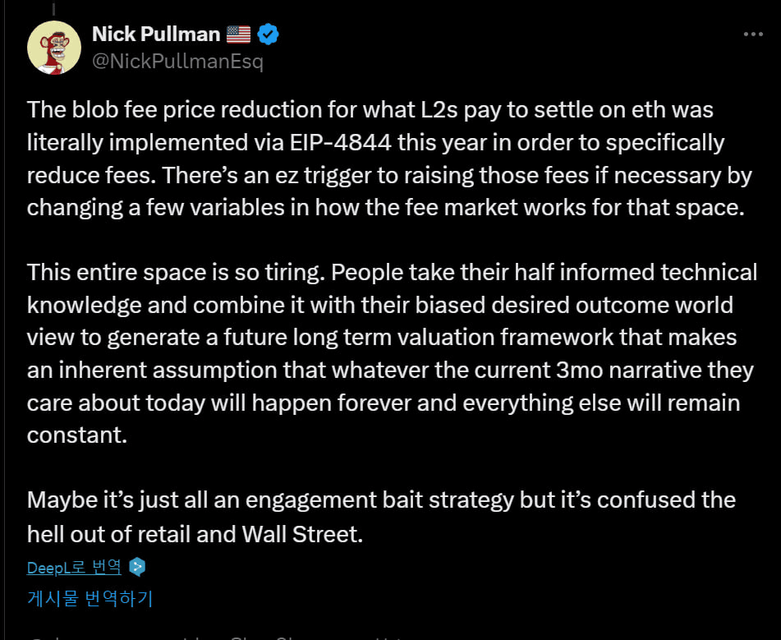This screenshot has height=640, width=781.
Task: Open the three-dot more options menu
Action: point(752,35)
